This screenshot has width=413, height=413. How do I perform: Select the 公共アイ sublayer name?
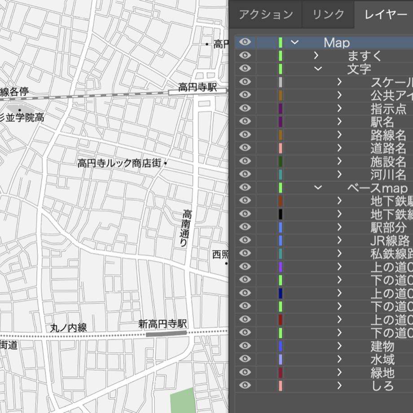(x=391, y=95)
